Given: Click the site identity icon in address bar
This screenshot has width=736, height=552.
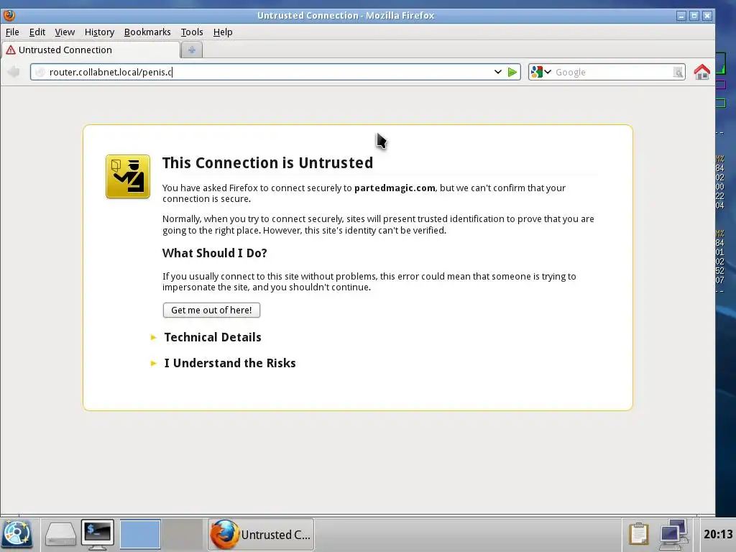Looking at the screenshot, I should pyautogui.click(x=40, y=73).
